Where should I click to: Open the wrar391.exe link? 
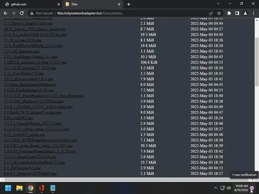pos(18,118)
